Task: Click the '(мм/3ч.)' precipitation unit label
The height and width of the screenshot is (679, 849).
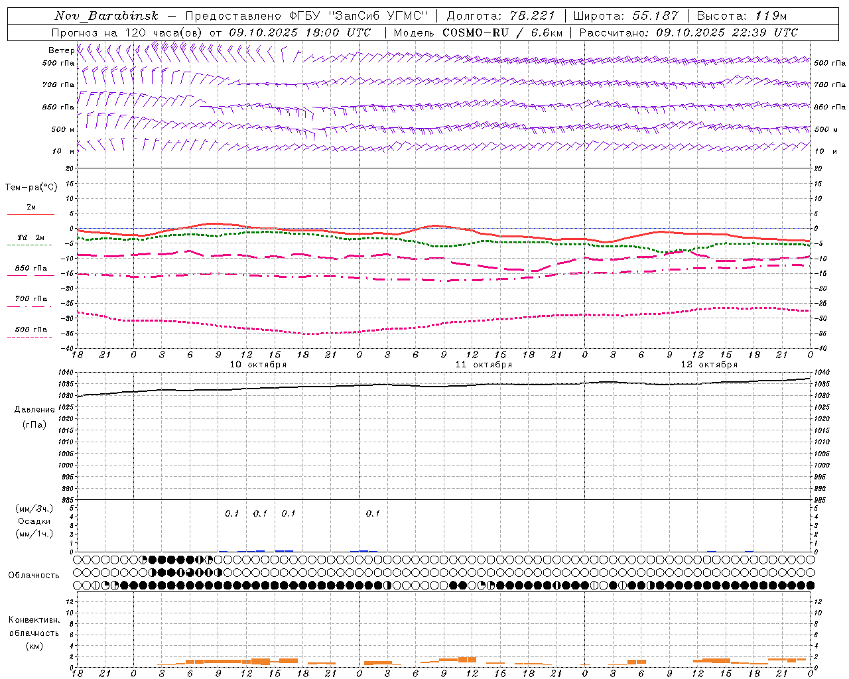Action: 34,509
